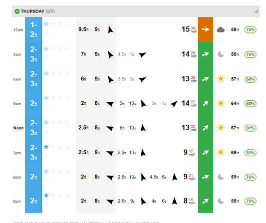Click the primary swell arrow at 9am

(x=110, y=104)
